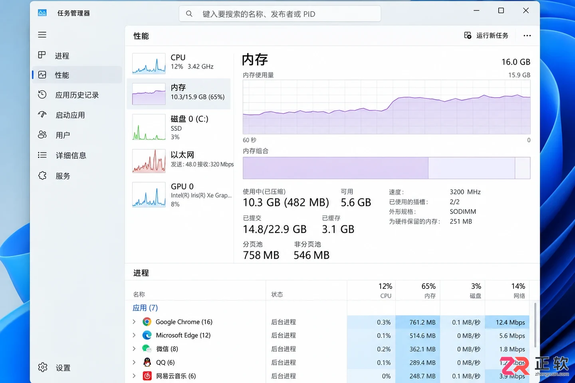Click the search box for name or PID

tap(280, 14)
